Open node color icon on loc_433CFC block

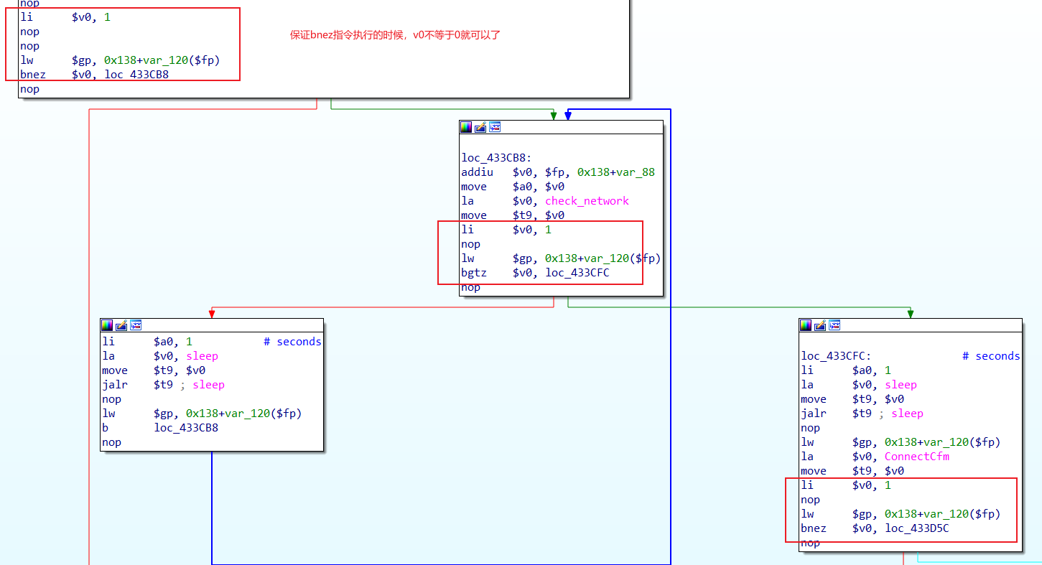point(806,325)
